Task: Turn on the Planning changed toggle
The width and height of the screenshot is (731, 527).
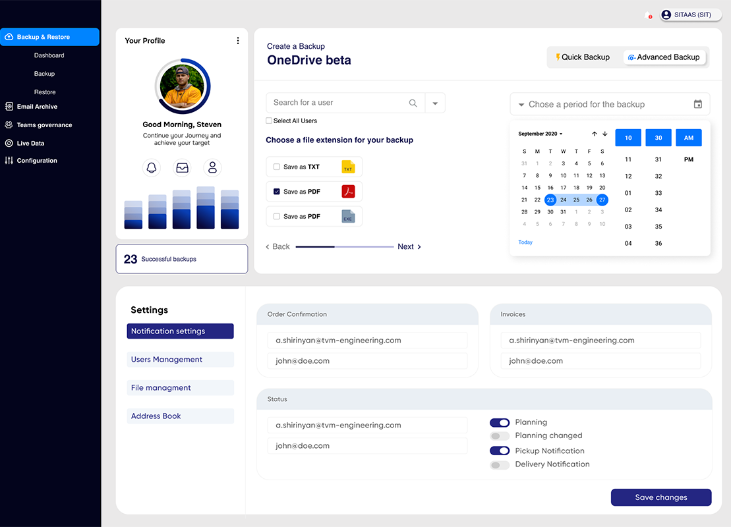Action: click(499, 436)
